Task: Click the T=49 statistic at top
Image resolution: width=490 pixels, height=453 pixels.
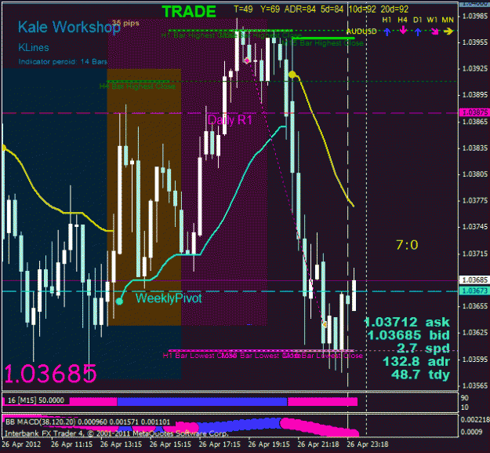Action: 244,9
